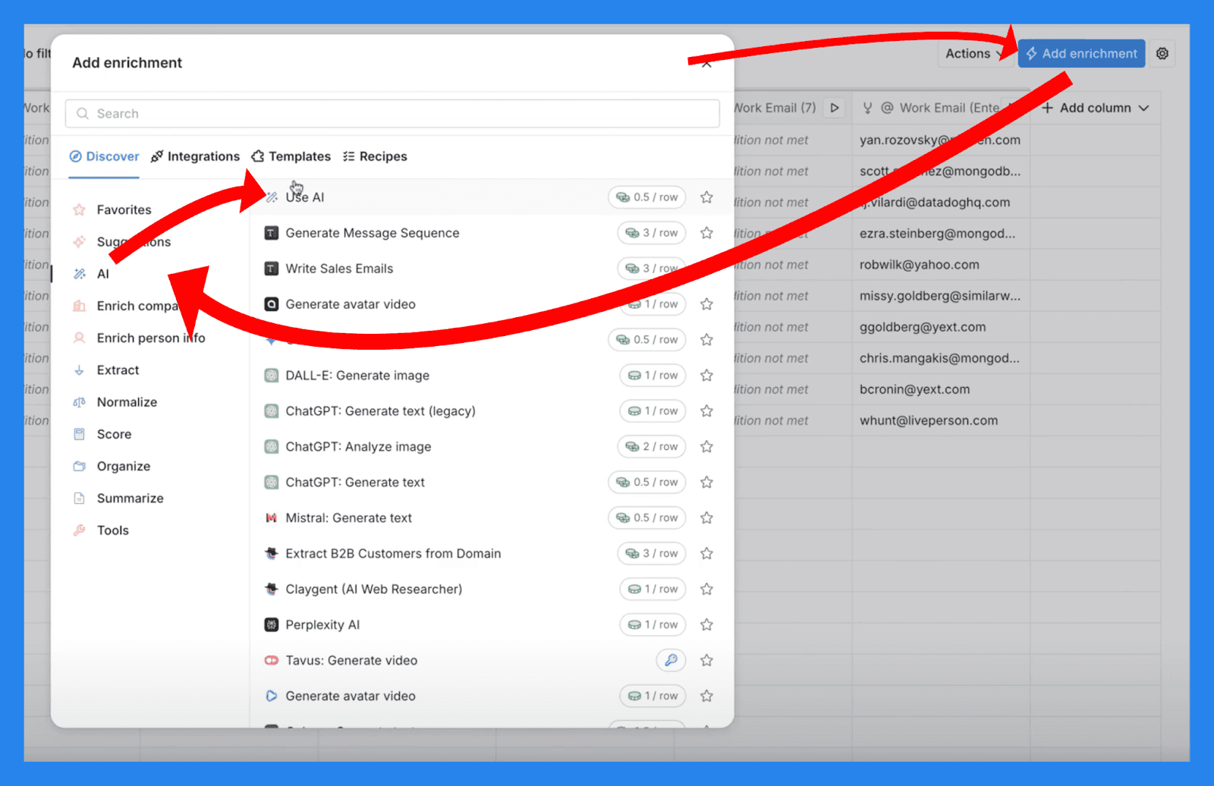
Task: Select the Normalize scale icon in sidebar
Action: 79,402
